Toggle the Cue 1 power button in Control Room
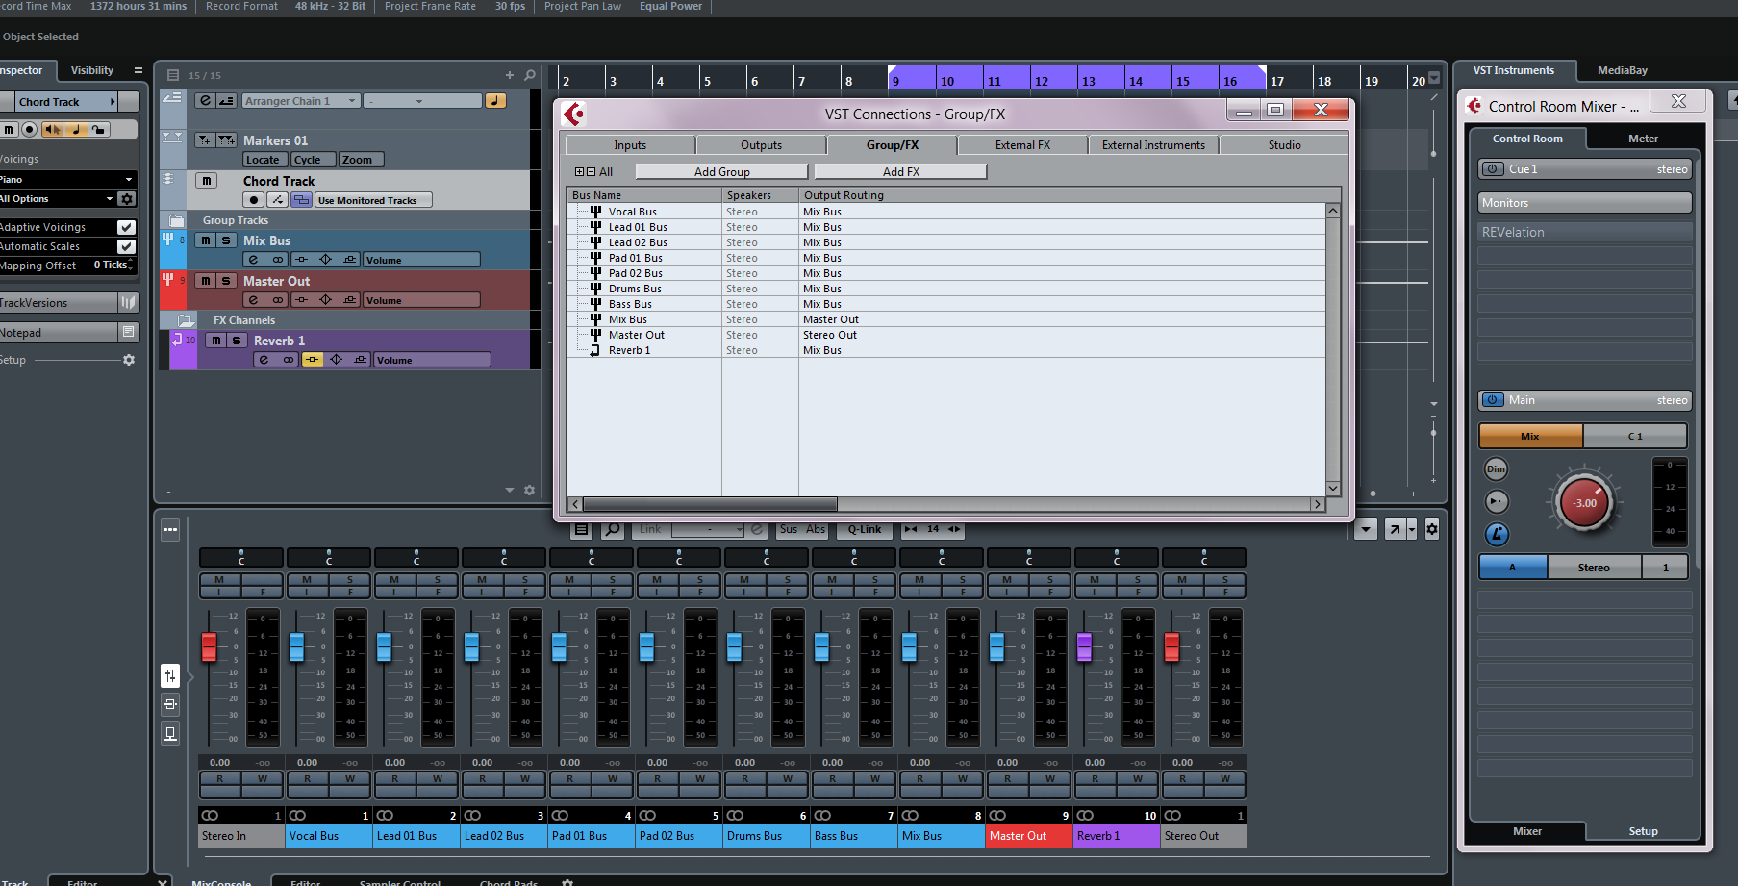The height and width of the screenshot is (886, 1738). pos(1493,169)
